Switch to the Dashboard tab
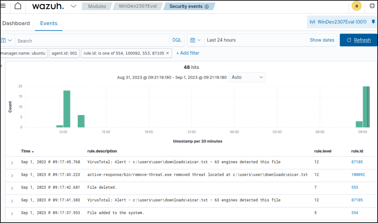Viewport: 378px width, 223px height. click(x=16, y=23)
